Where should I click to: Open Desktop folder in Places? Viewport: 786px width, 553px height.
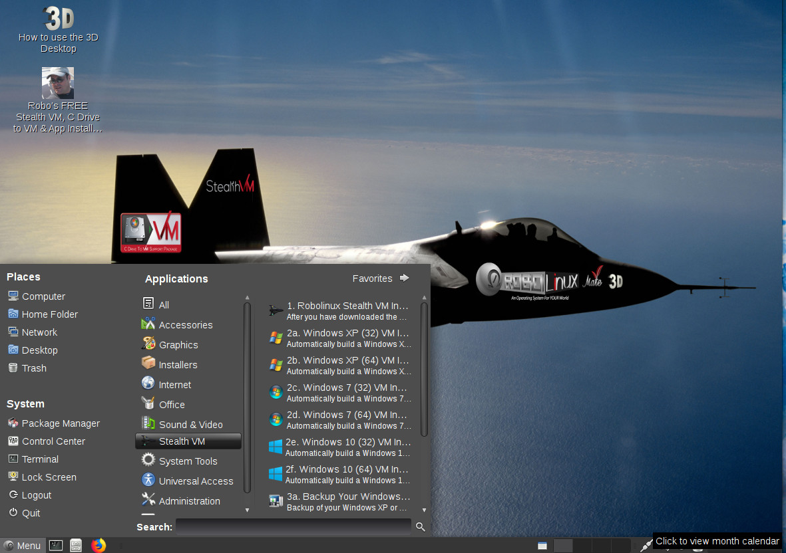tap(33, 350)
